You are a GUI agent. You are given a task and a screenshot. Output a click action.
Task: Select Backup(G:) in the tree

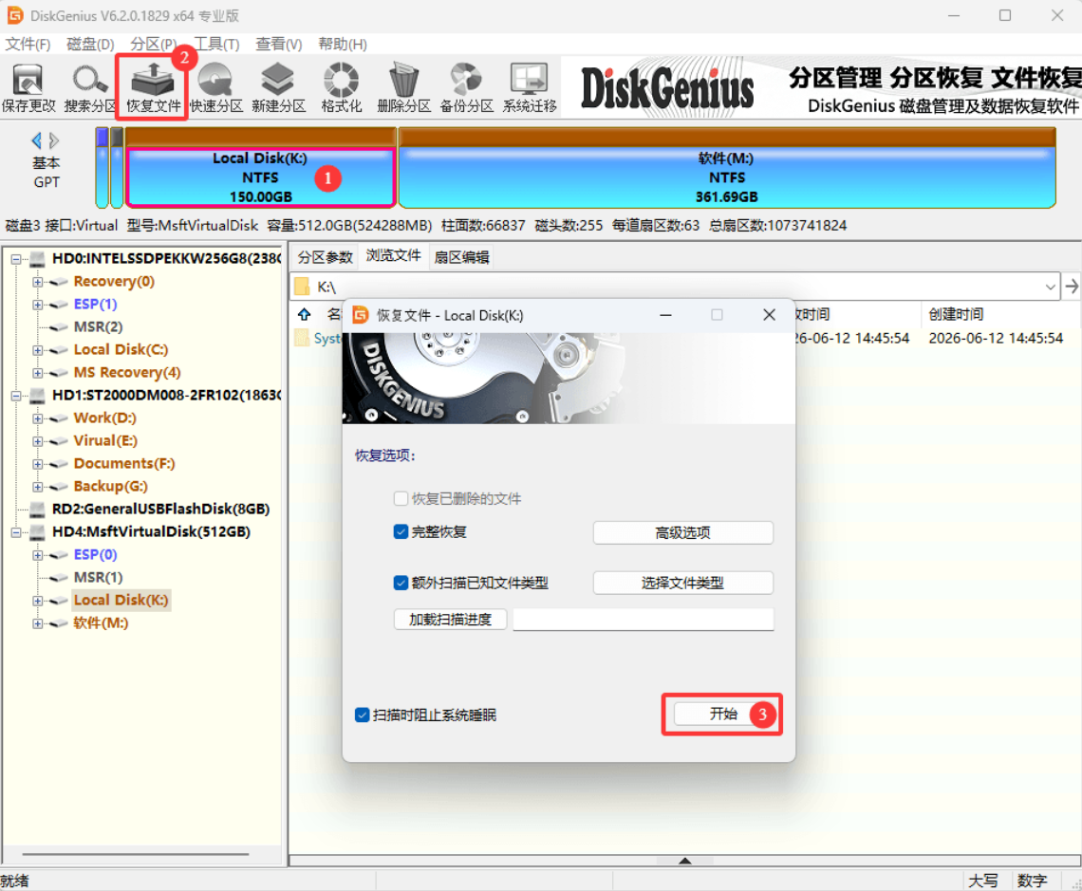point(110,486)
